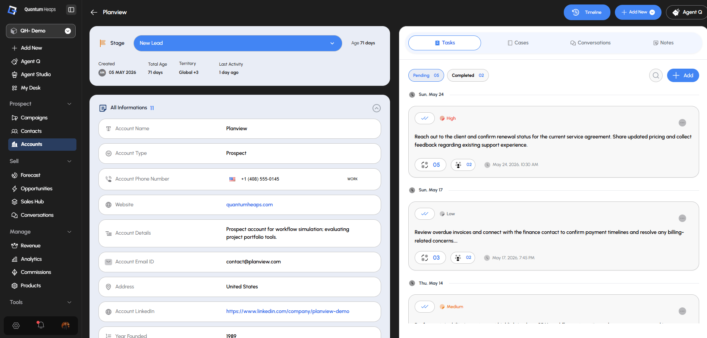Click the email contact@planview.com
Viewport: 707px width, 338px height.
[x=254, y=262]
